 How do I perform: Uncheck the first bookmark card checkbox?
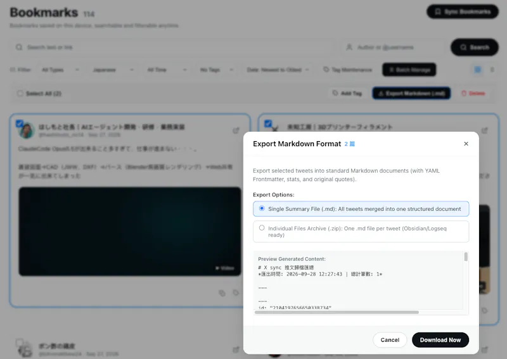pos(20,123)
